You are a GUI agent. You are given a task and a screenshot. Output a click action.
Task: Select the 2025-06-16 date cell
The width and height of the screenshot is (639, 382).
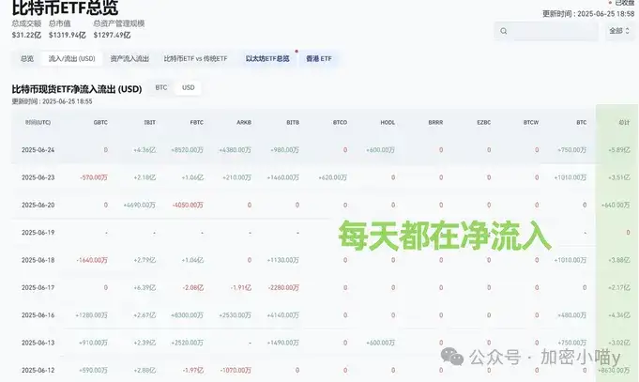pyautogui.click(x=38, y=315)
